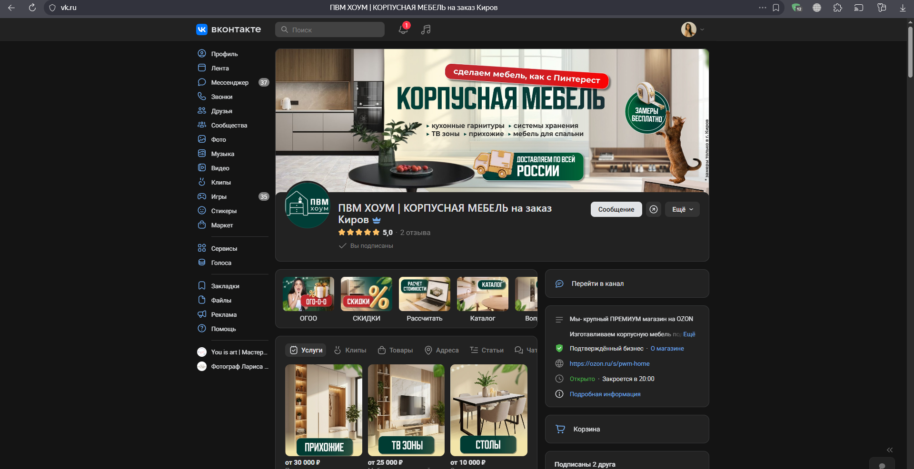Switch to Клипы tab in community
This screenshot has width=914, height=469.
point(350,350)
